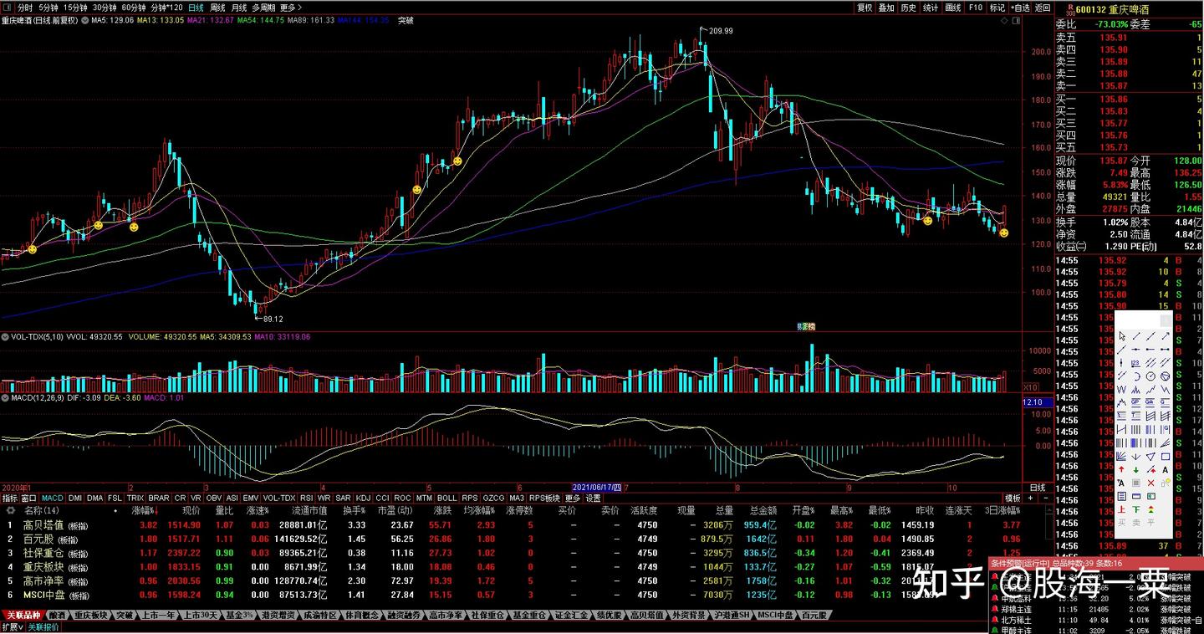The image size is (1204, 634).
Task: Open the 重庆板块 bottom tab
Action: [x=91, y=615]
